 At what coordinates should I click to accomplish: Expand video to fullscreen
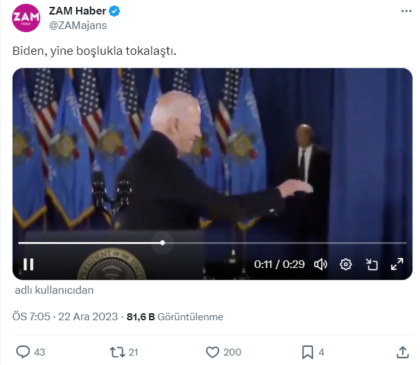coord(397,264)
